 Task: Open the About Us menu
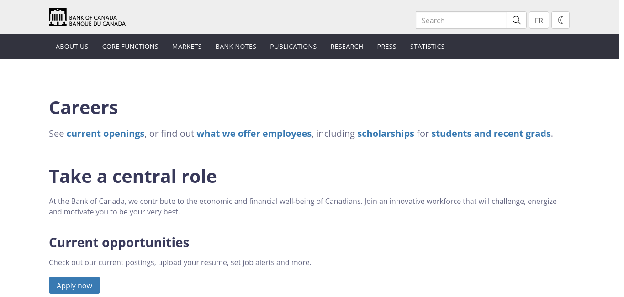(x=72, y=47)
